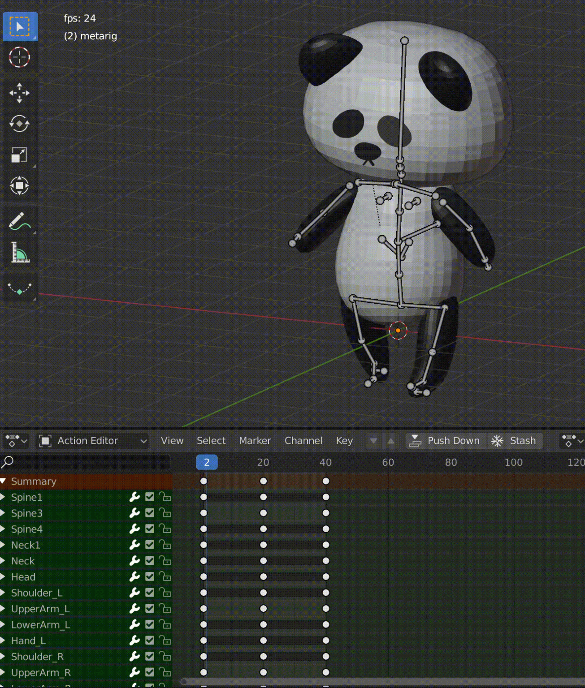Open the Marker menu

(x=255, y=441)
